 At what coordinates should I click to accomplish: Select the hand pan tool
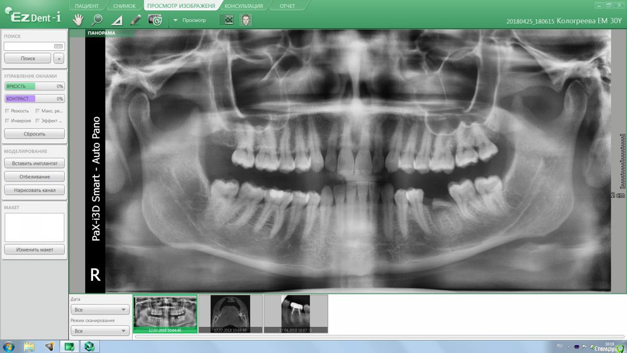pyautogui.click(x=78, y=20)
